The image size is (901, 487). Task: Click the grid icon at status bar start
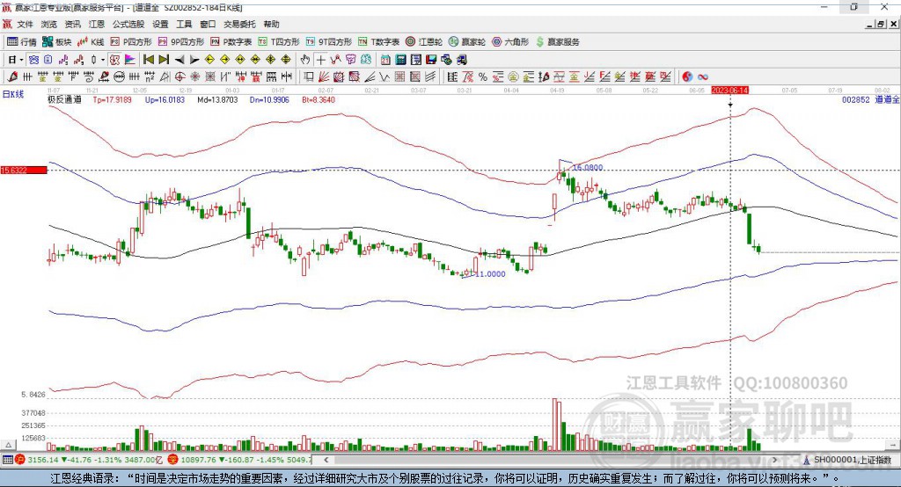(7, 460)
